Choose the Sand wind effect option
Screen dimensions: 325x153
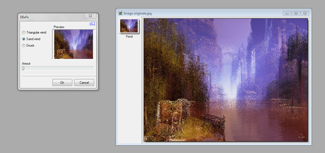pyautogui.click(x=24, y=39)
